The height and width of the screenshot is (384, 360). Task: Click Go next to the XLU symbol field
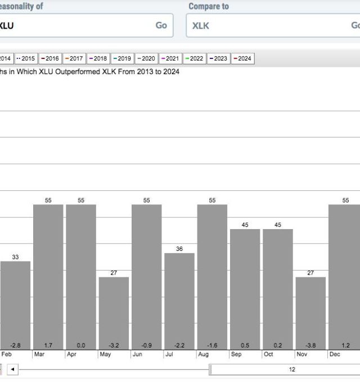pyautogui.click(x=161, y=25)
